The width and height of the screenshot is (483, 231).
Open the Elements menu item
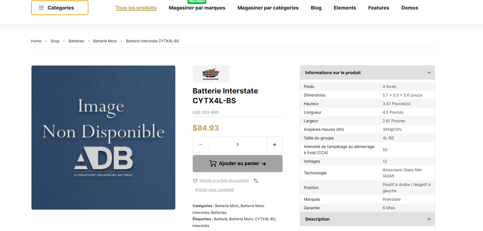pos(345,8)
